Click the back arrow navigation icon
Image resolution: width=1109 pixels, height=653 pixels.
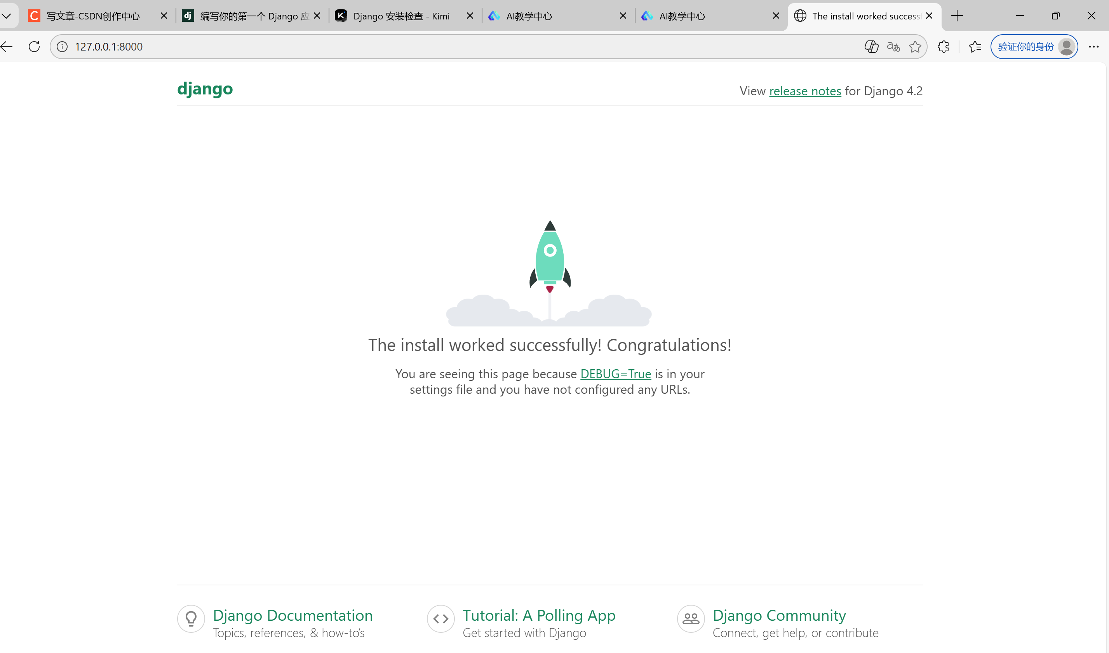[x=7, y=47]
